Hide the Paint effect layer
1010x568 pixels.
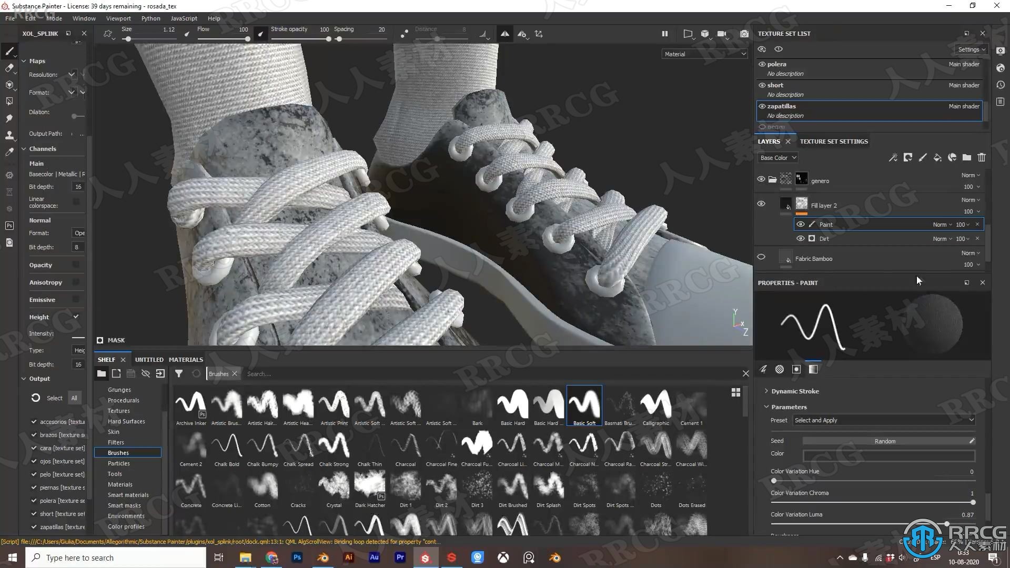click(800, 225)
